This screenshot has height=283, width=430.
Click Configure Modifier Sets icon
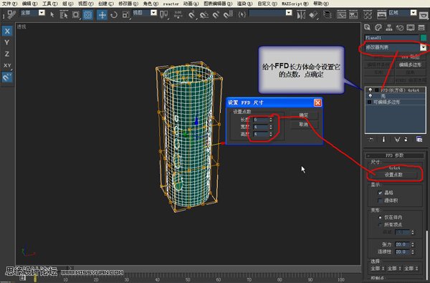(x=419, y=139)
